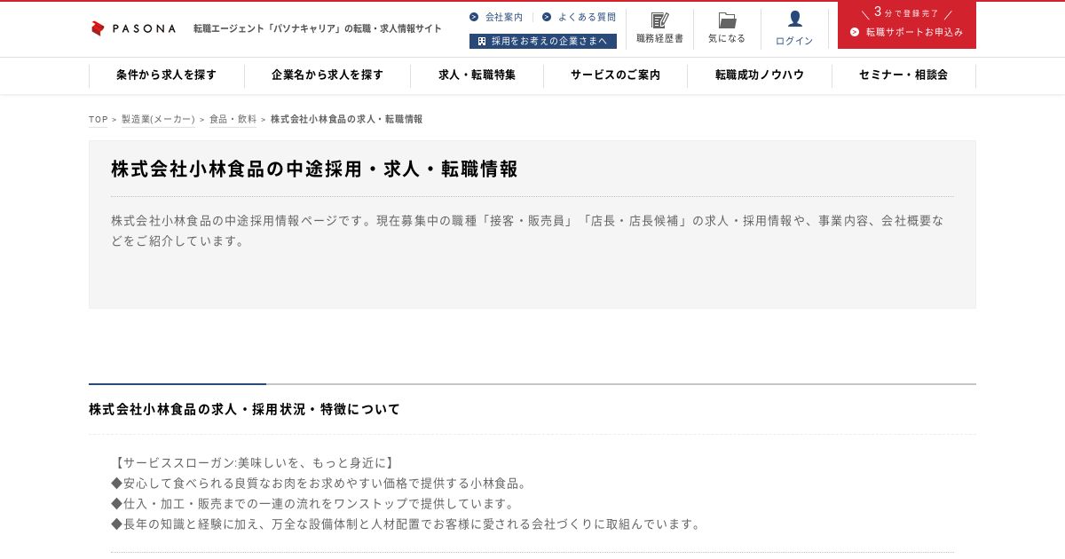This screenshot has height=559, width=1065.
Task: Click the ログイン user icon
Action: [794, 19]
